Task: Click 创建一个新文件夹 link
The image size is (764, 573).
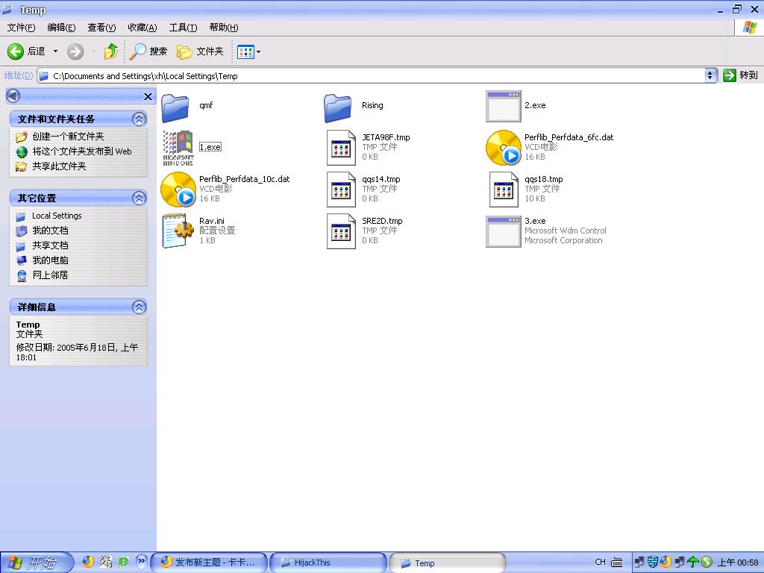Action: 68,137
